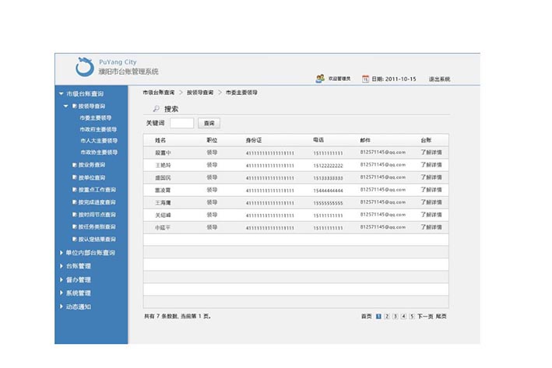Click the page icon beside 按任务类别查询
This screenshot has width=552, height=368.
(x=75, y=226)
